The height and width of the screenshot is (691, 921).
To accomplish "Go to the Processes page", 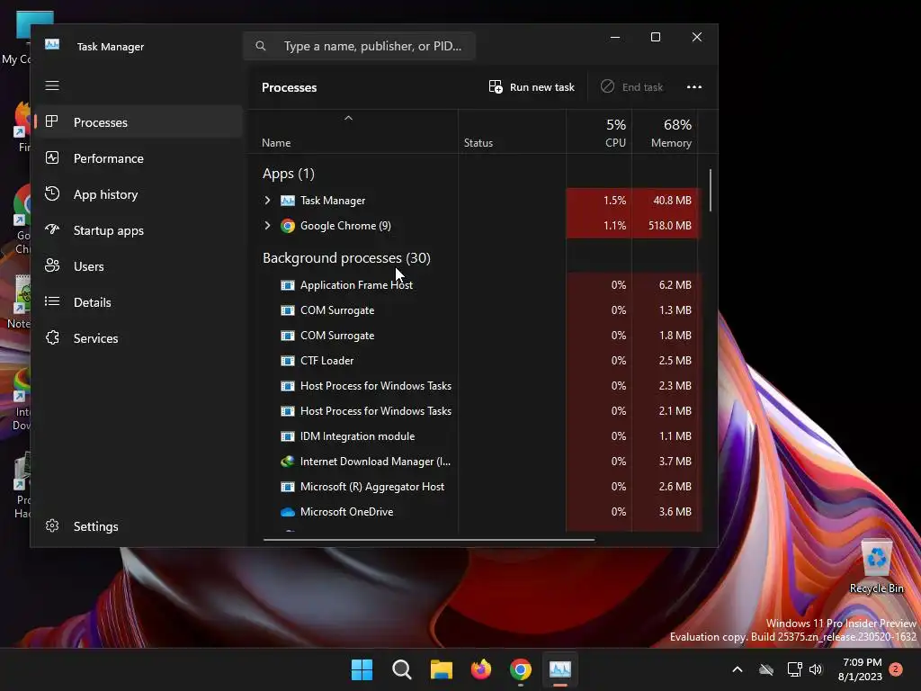I will coord(138,121).
